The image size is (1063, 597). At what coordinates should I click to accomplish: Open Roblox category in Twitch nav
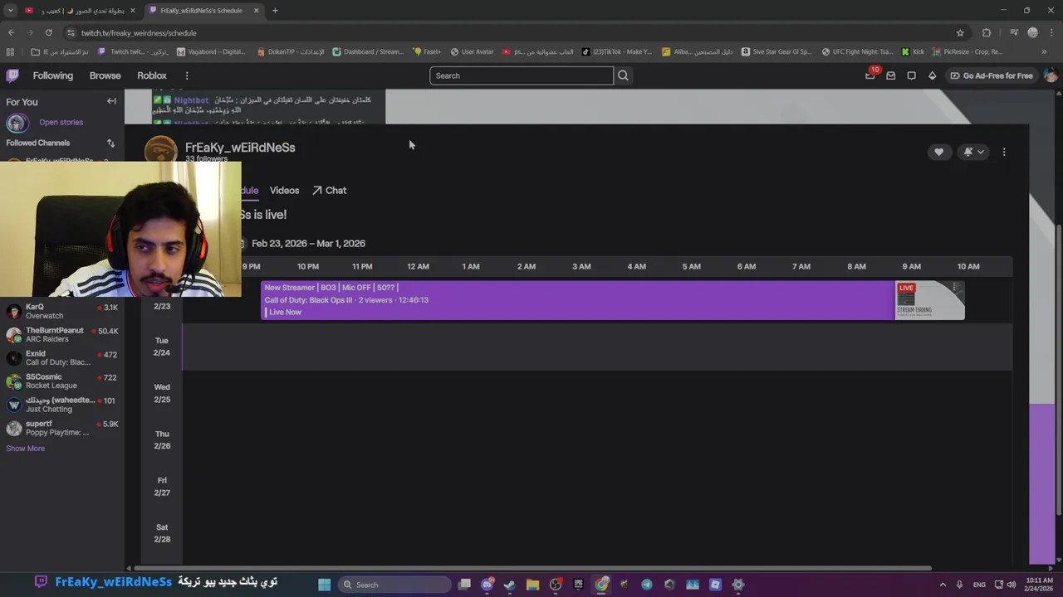(152, 75)
